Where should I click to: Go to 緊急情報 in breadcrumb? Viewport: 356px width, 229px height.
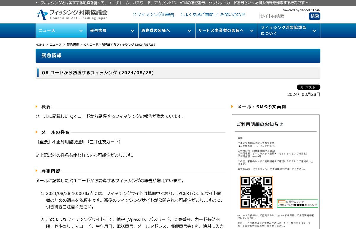coord(73,45)
